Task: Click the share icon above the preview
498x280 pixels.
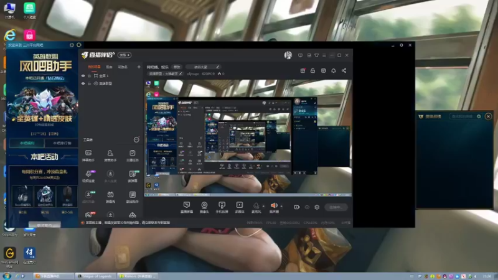Action: (344, 70)
